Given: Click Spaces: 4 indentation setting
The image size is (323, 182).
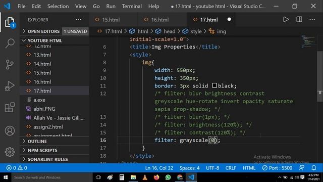Looking at the screenshot, I should click(x=189, y=168).
